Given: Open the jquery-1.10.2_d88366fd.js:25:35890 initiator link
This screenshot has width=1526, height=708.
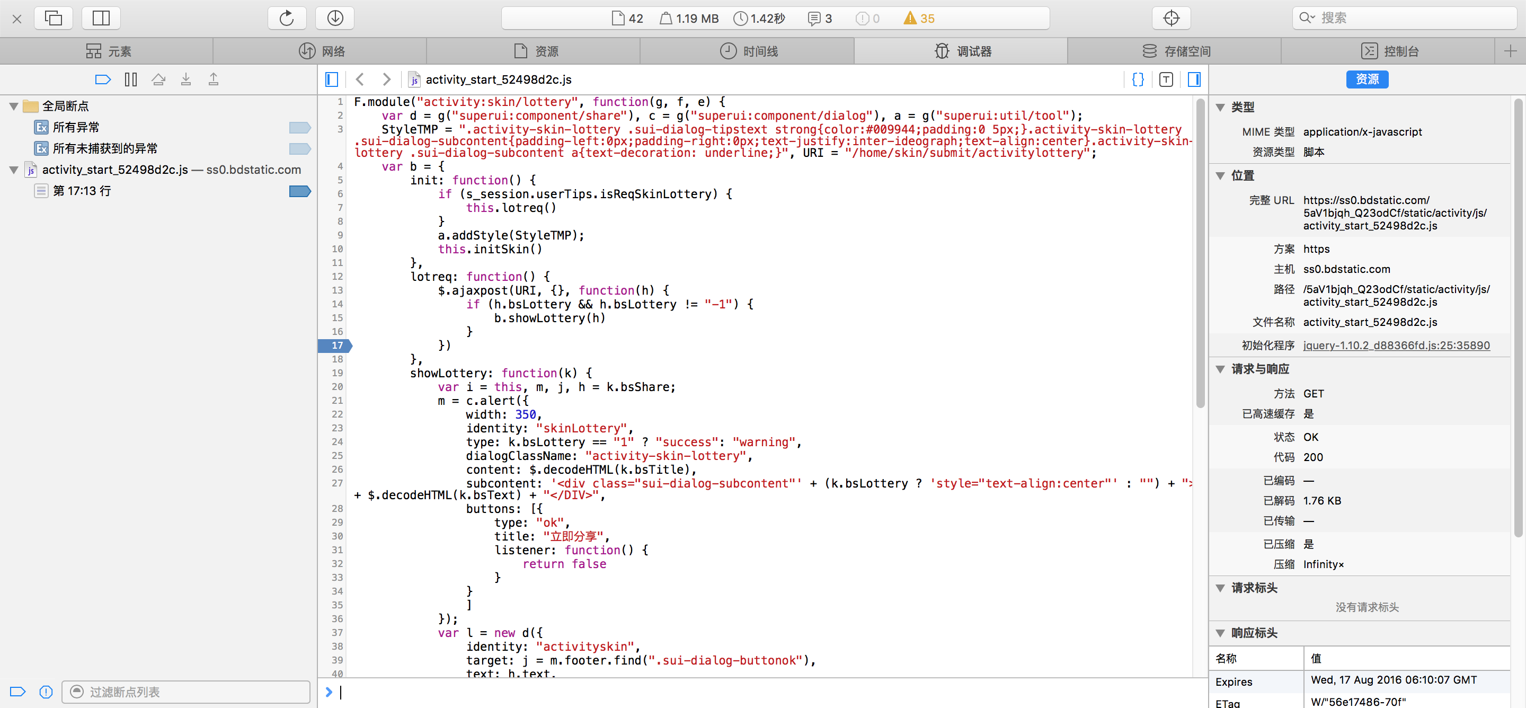Looking at the screenshot, I should [1396, 346].
